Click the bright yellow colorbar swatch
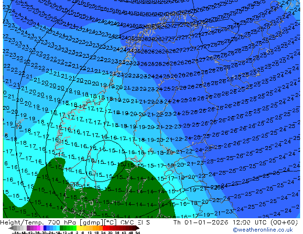This screenshot has height=234, width=303. [78, 228]
